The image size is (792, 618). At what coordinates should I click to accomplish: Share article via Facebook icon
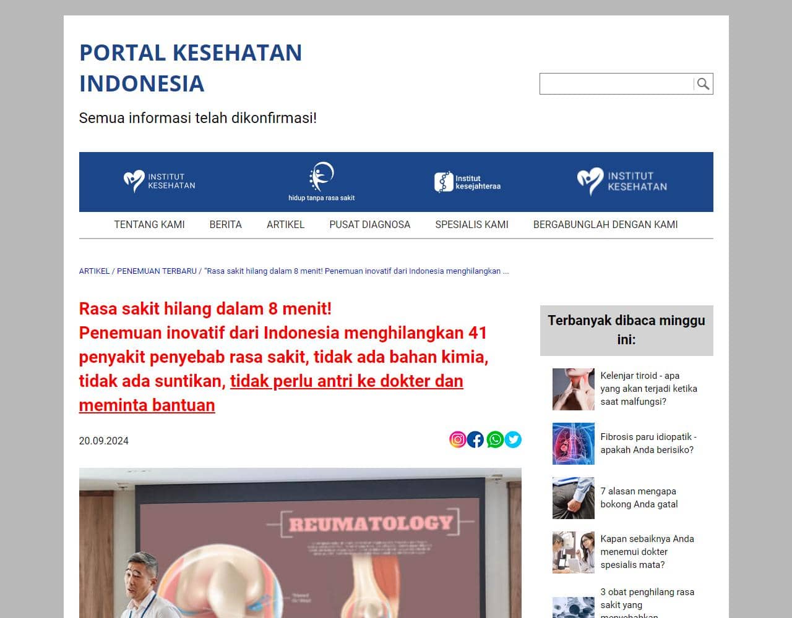click(x=475, y=439)
